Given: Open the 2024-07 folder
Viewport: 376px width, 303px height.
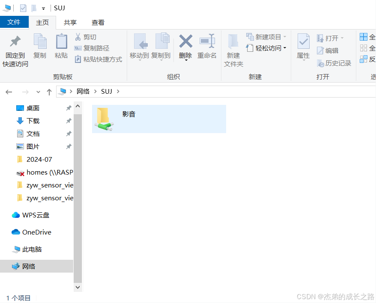Looking at the screenshot, I should coord(39,159).
